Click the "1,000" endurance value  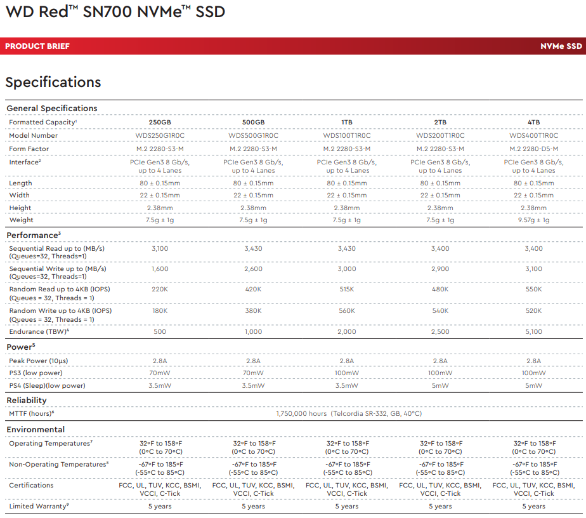coord(254,332)
